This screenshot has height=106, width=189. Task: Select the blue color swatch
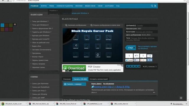pos(2,25)
